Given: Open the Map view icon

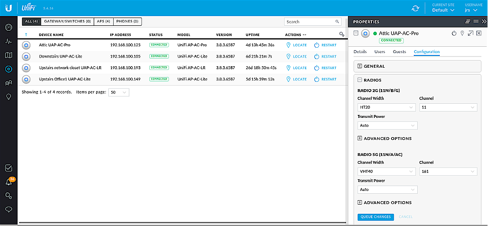Looking at the screenshot, I should pos(9,55).
